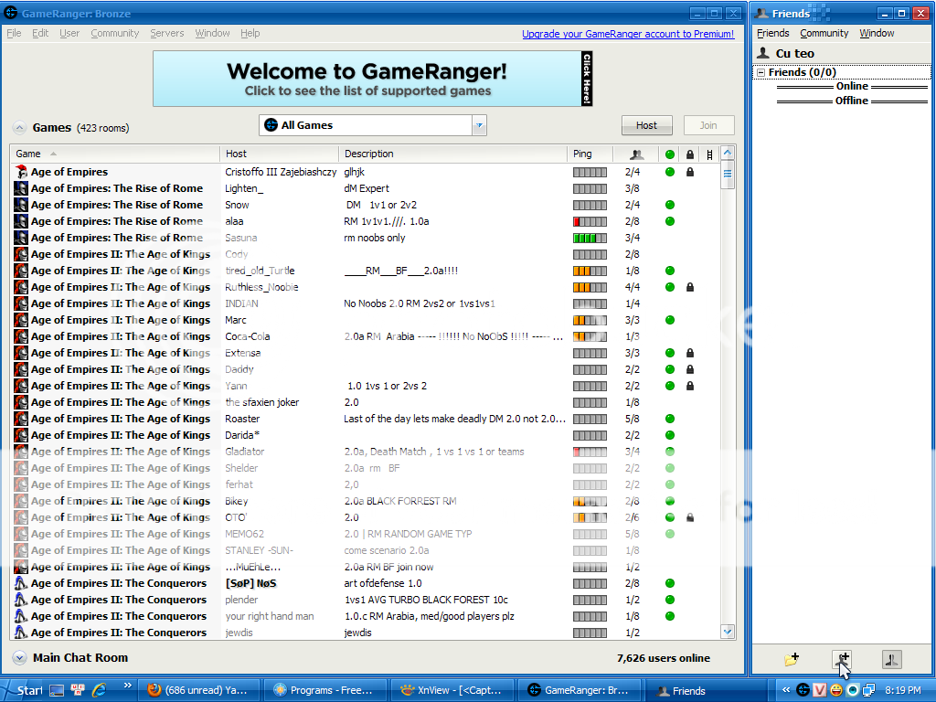This screenshot has width=936, height=702.
Task: Click the players count column header icon
Action: (x=636, y=154)
